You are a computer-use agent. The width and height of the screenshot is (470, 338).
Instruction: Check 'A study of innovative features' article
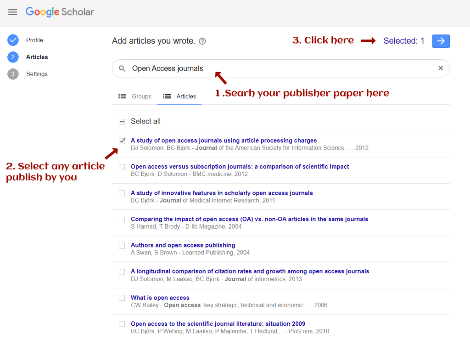tap(122, 193)
